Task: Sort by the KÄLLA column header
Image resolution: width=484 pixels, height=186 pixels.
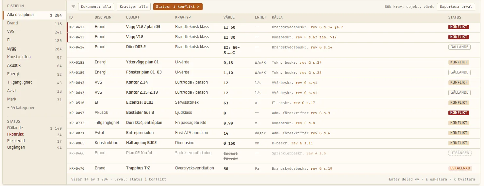Action: point(277,18)
